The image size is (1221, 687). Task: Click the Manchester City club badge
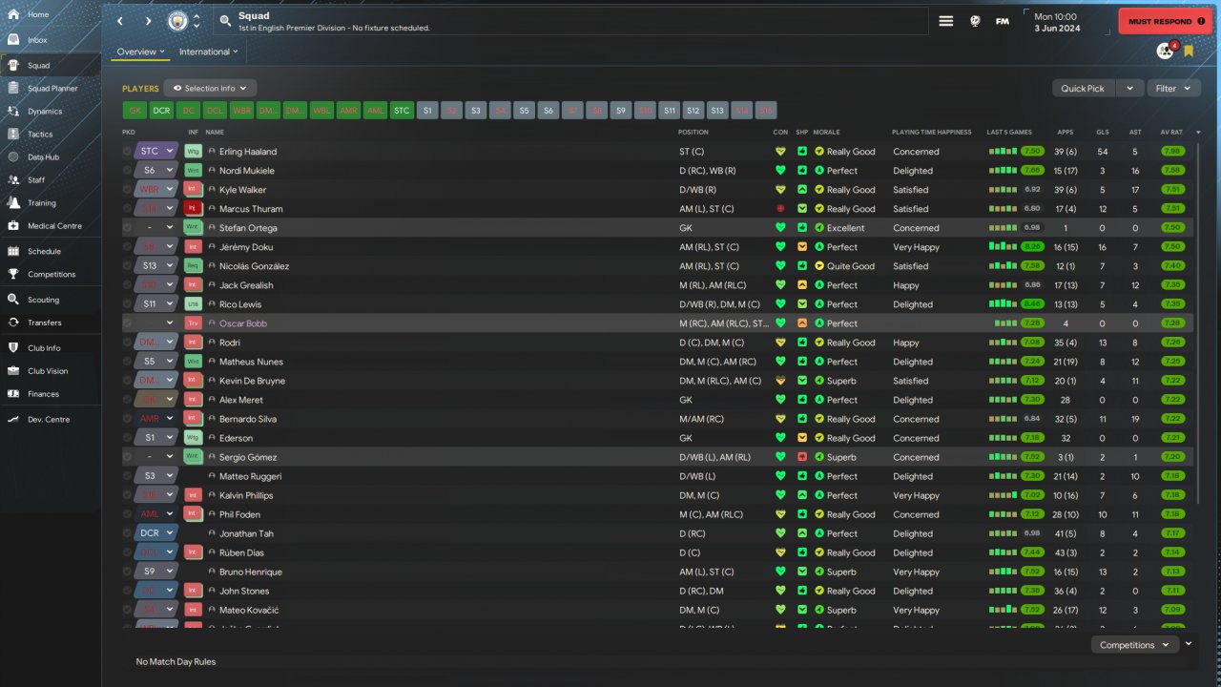(x=177, y=21)
